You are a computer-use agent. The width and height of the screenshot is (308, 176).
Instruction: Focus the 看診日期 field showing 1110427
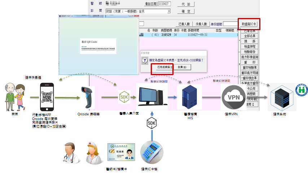coord(164,4)
